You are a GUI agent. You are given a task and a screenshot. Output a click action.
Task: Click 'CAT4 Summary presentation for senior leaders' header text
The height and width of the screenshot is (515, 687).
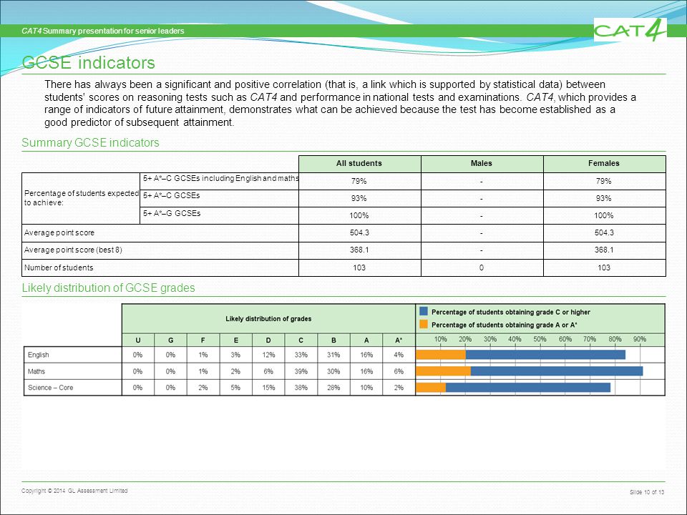click(x=103, y=31)
